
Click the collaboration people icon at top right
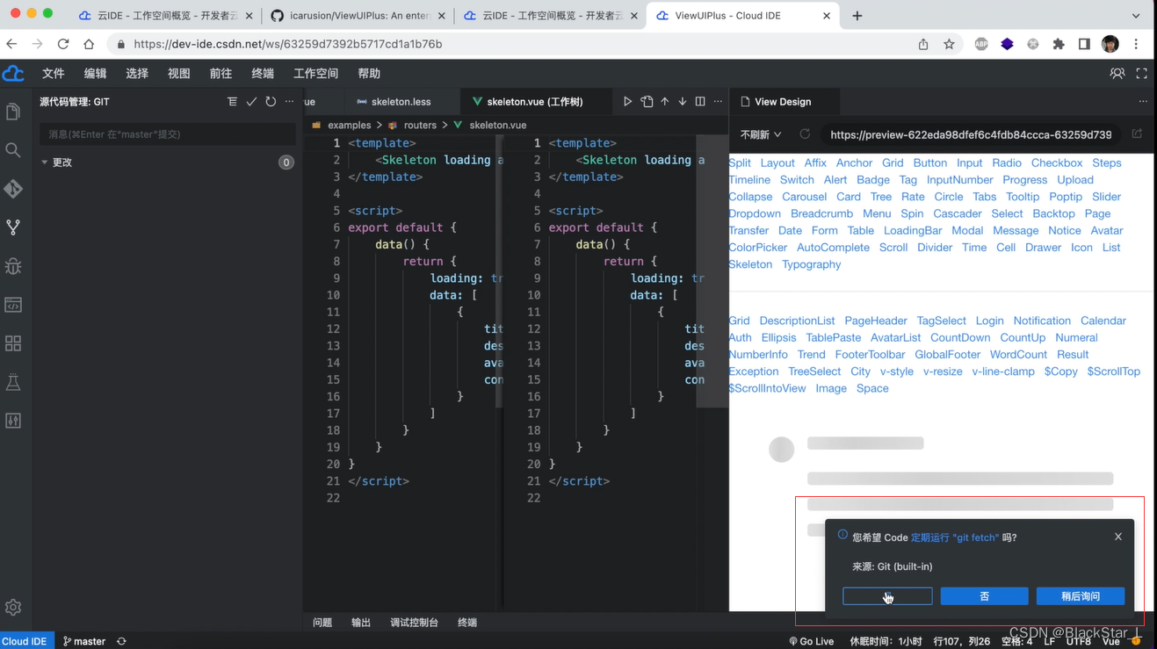[1117, 74]
